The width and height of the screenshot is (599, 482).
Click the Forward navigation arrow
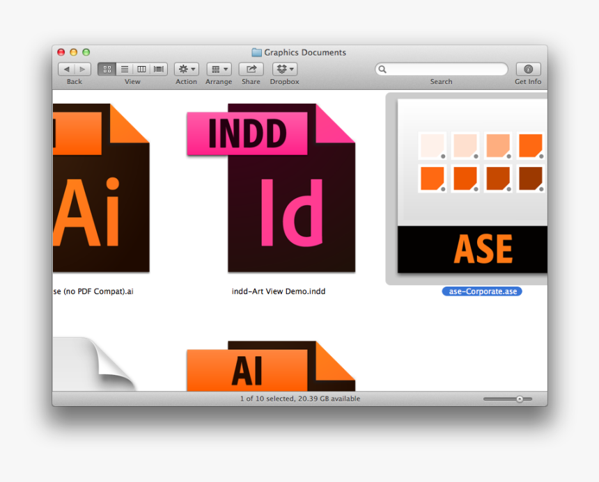[x=82, y=69]
